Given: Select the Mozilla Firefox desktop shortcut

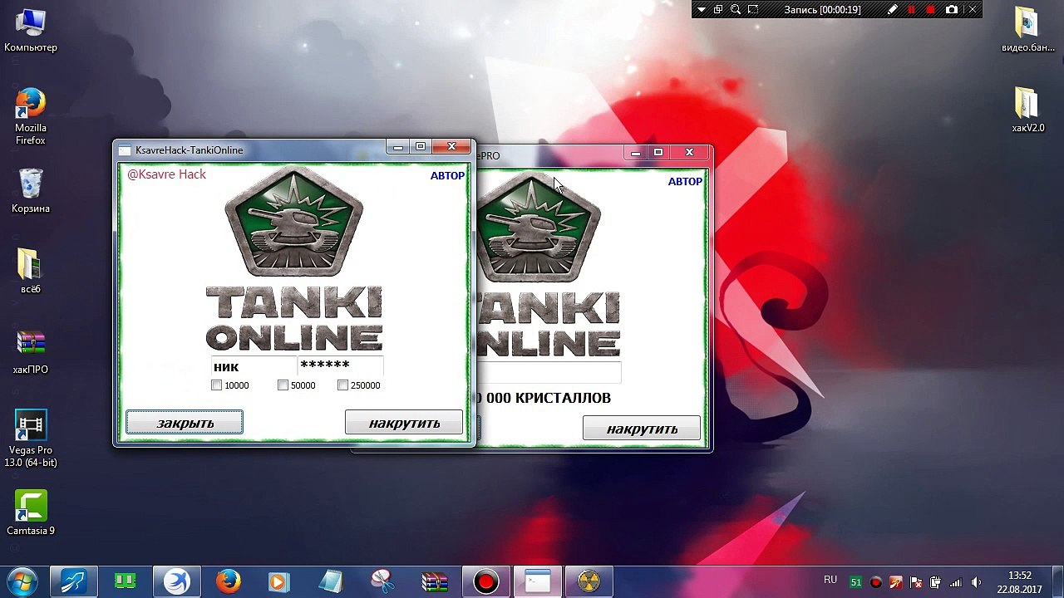Looking at the screenshot, I should (x=31, y=116).
